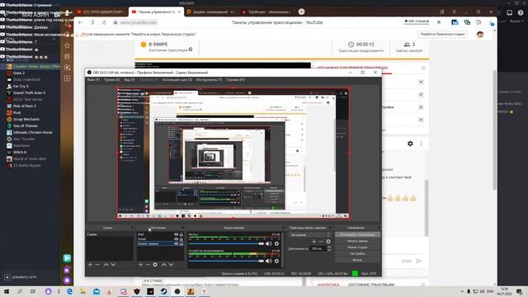528x297 pixels.
Task: Open File Explorer from the taskbar
Action: (82, 291)
